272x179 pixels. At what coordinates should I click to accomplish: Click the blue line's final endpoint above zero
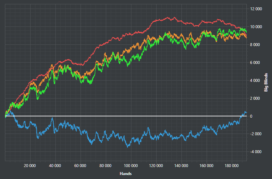[x=246, y=113]
